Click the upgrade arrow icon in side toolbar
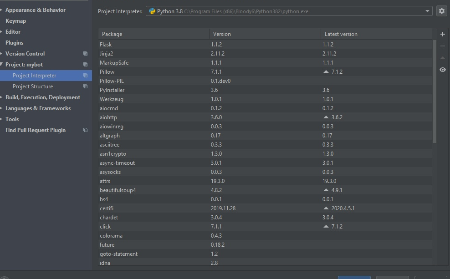This screenshot has height=279, width=450. tap(442, 58)
